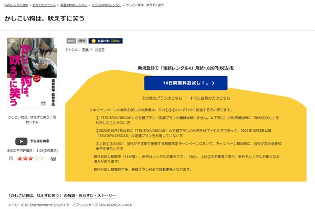Click the ※本キャンペーン campaign note line
The height and width of the screenshot is (209, 315).
pos(161,110)
